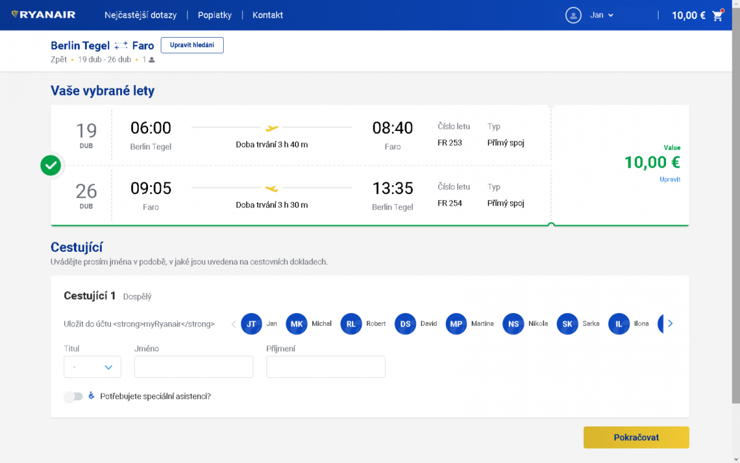This screenshot has width=740, height=463.
Task: Open Poplatky in top navigation
Action: pyautogui.click(x=215, y=15)
